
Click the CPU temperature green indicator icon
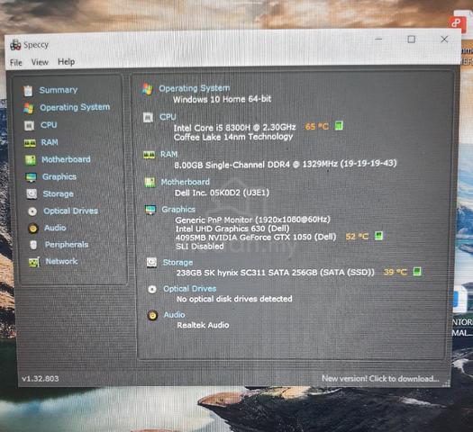click(x=339, y=126)
